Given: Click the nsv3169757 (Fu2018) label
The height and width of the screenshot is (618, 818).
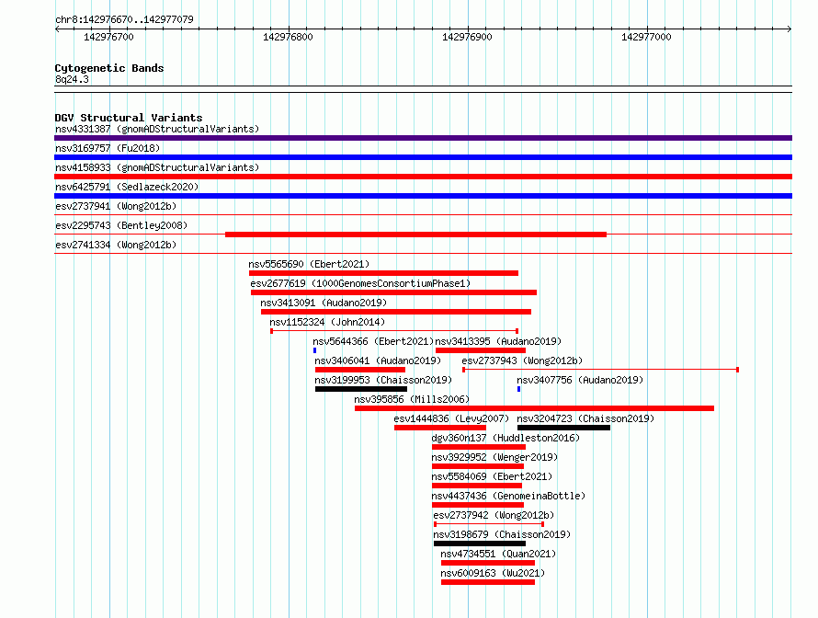Looking at the screenshot, I should [108, 148].
